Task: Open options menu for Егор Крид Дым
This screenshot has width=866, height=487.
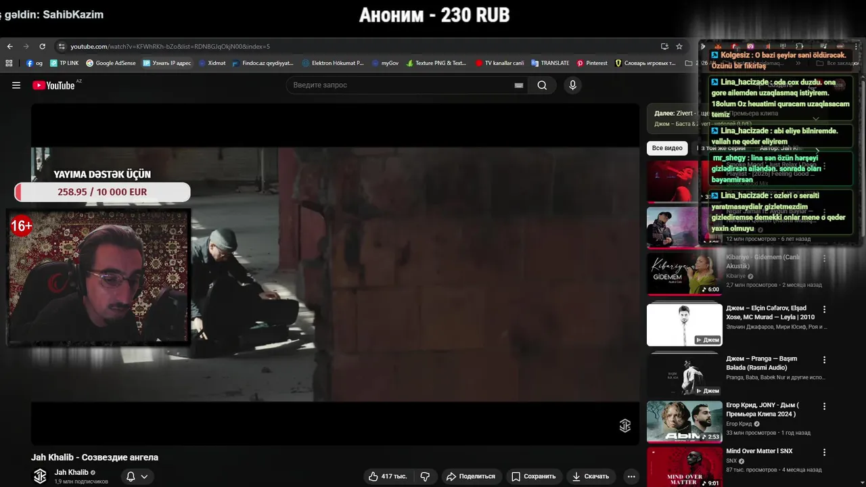Action: (824, 407)
